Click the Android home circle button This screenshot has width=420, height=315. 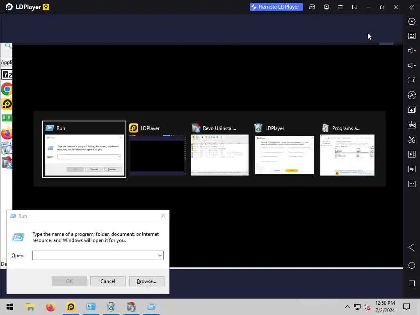(412, 265)
